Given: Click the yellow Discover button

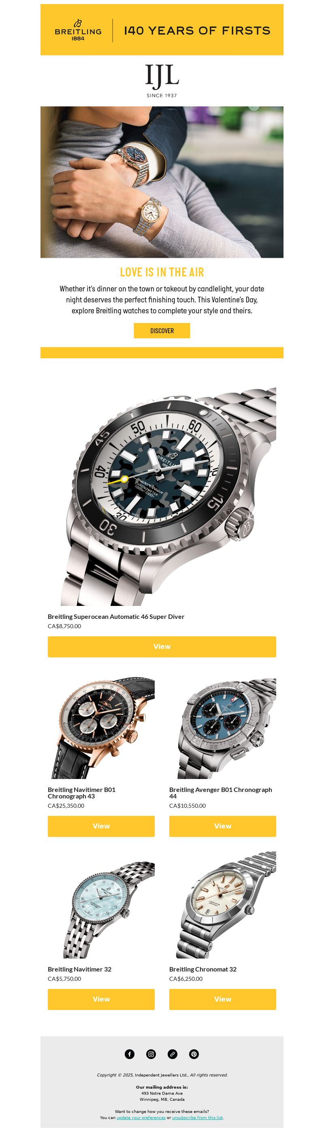Looking at the screenshot, I should pyautogui.click(x=162, y=330).
